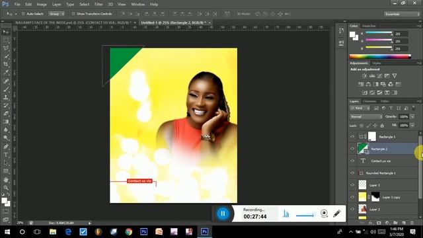Open Google Chrome from the taskbar
The image size is (423, 238).
point(129,231)
